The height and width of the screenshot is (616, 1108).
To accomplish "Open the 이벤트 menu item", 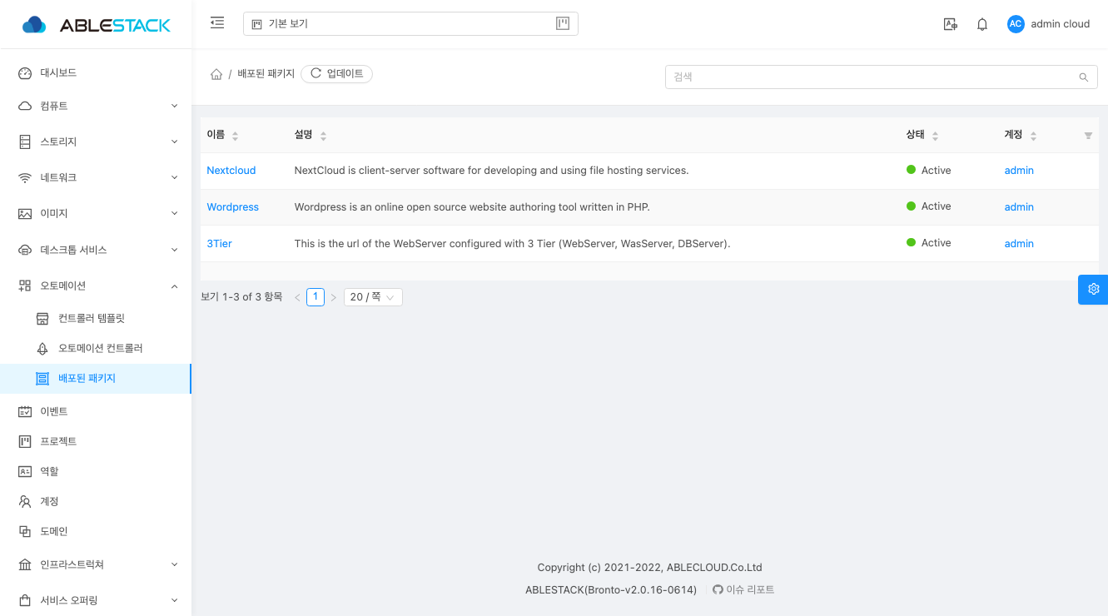I will 96,411.
